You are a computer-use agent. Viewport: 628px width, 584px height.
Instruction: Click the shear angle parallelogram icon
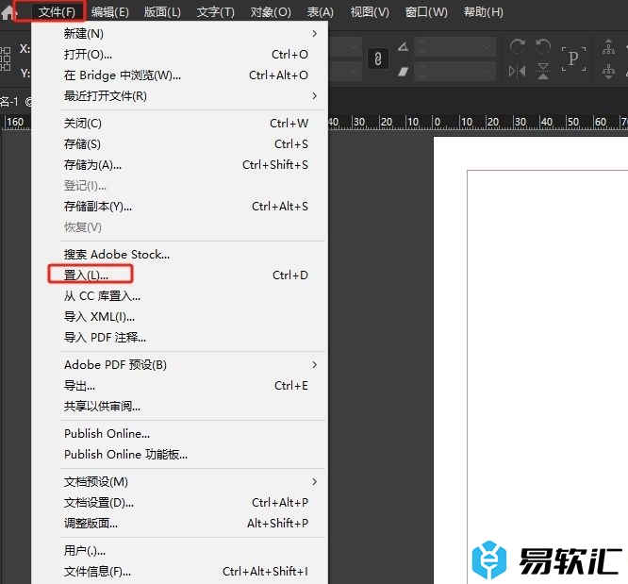click(x=404, y=72)
